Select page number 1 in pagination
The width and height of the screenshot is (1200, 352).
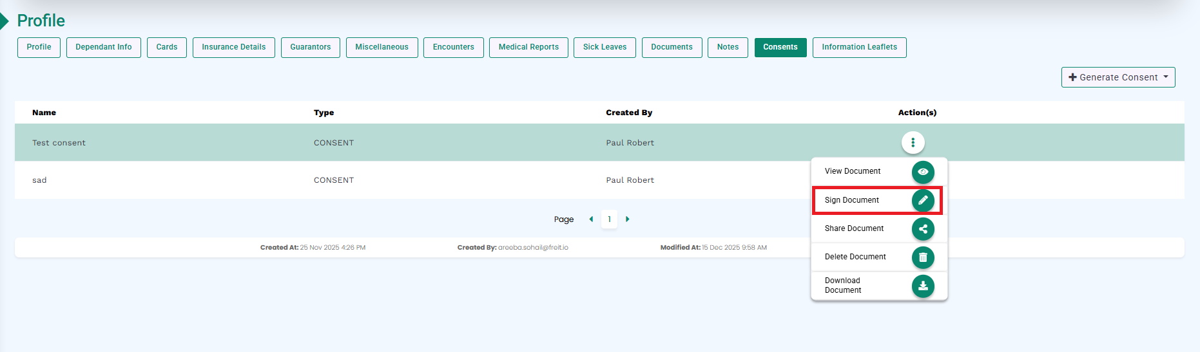609,219
